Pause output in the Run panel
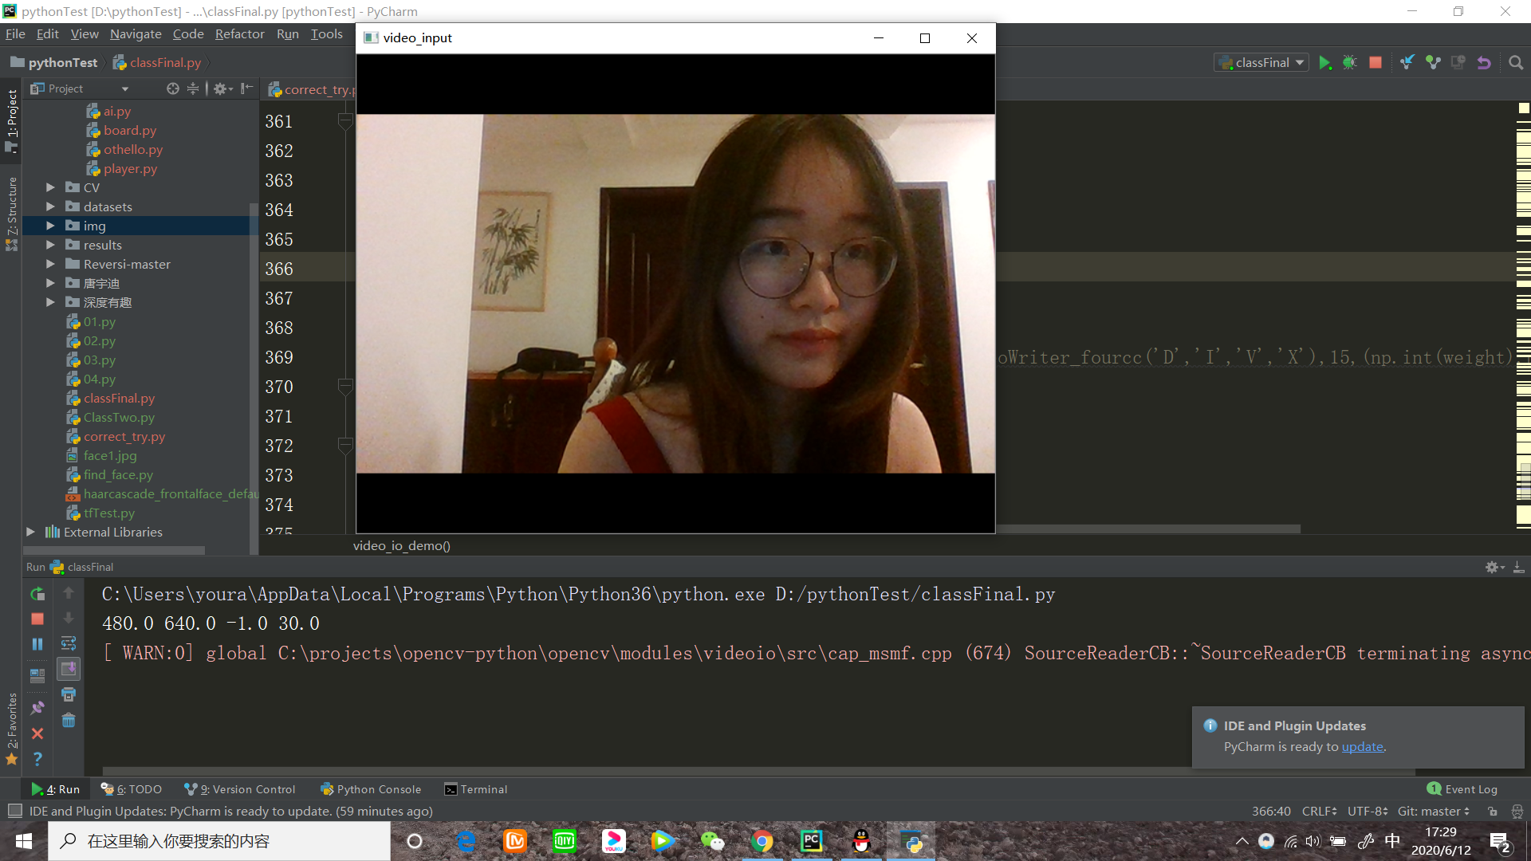Image resolution: width=1531 pixels, height=861 pixels. pos(37,644)
